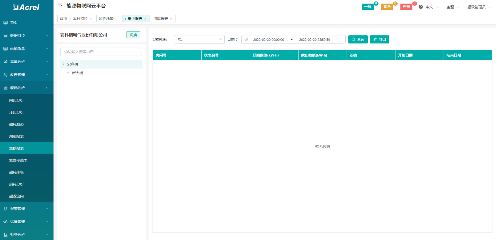The height and width of the screenshot is (240, 496).
Task: Close the 能耗趋势 tab
Action: pyautogui.click(x=117, y=19)
